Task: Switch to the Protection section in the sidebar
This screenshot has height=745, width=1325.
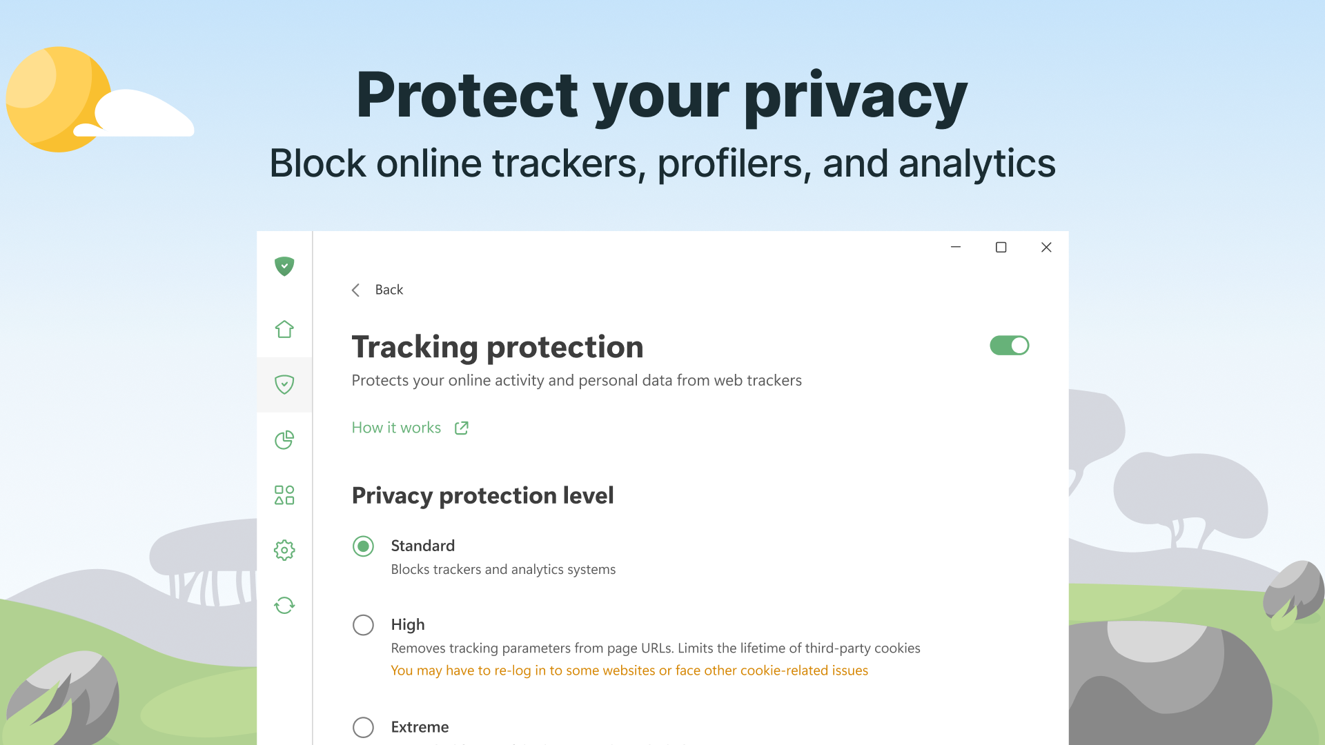Action: point(284,384)
